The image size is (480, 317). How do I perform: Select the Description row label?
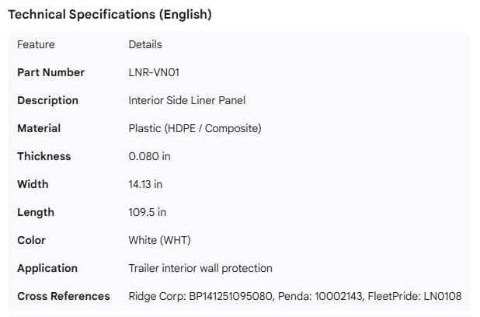tap(47, 100)
